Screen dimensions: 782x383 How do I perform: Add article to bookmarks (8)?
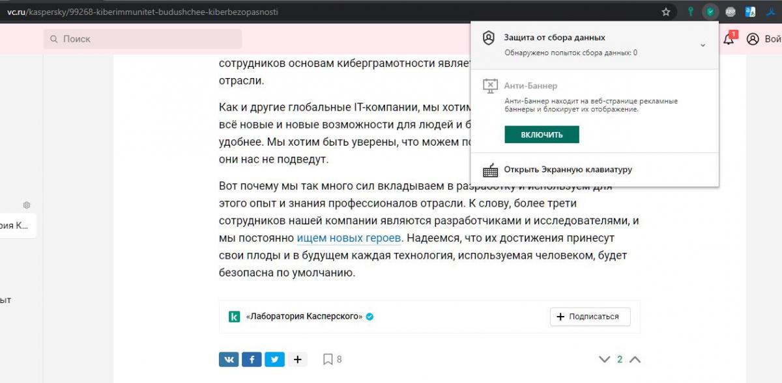(332, 359)
